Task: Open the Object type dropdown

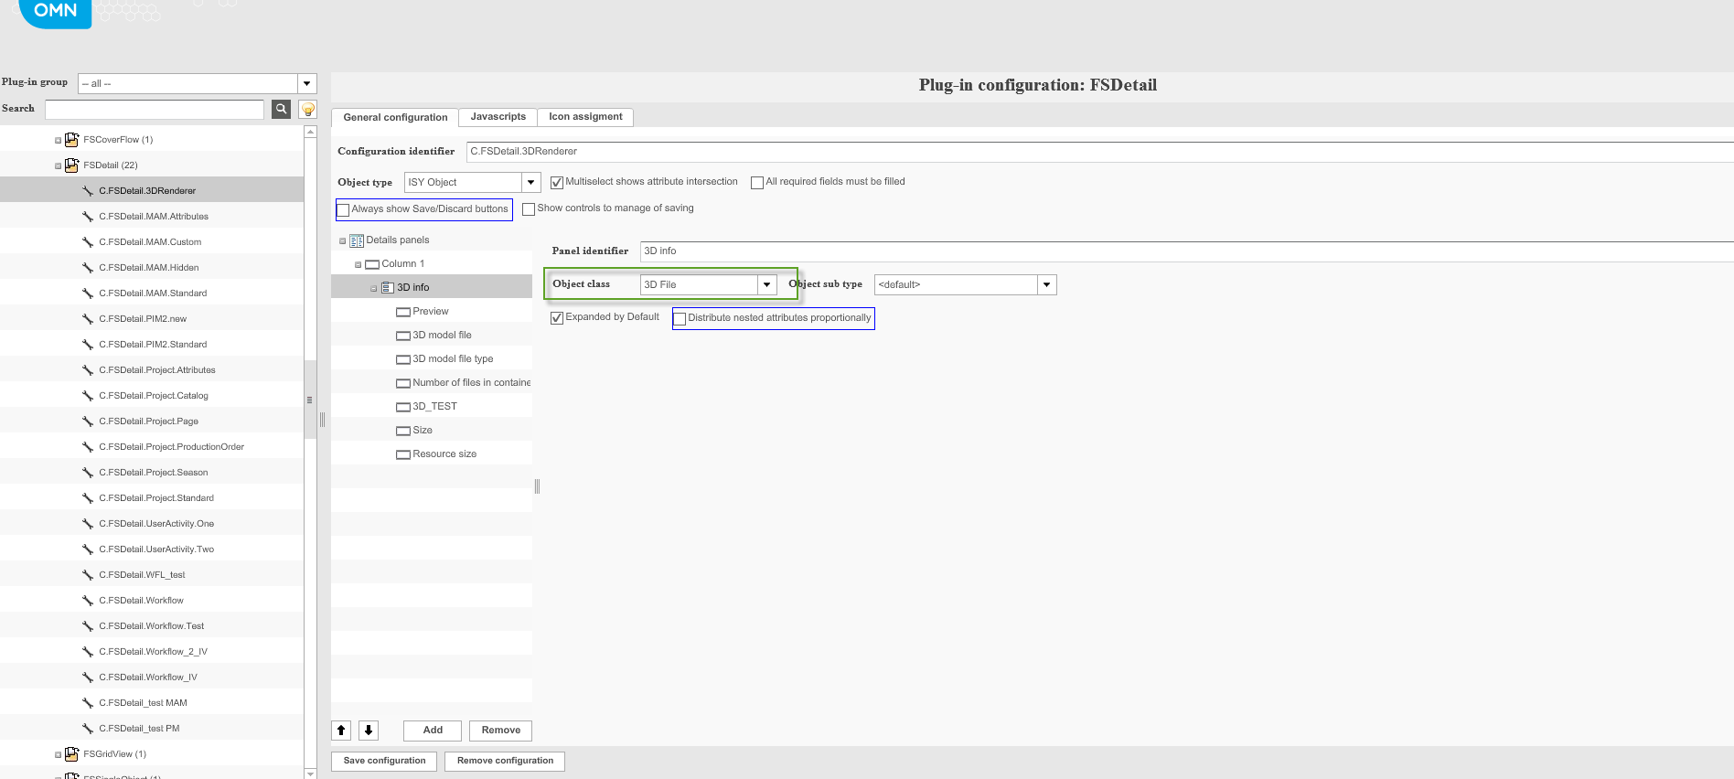Action: click(530, 182)
